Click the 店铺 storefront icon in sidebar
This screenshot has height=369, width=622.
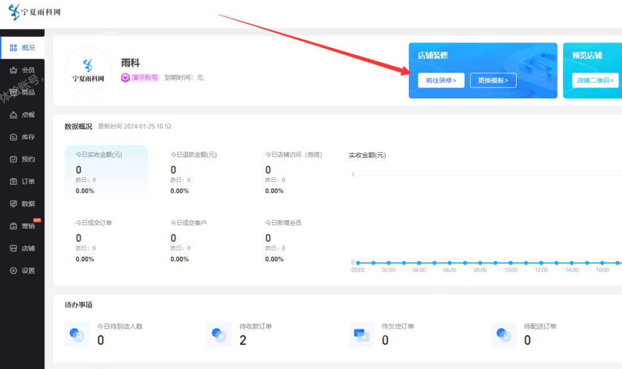coord(13,249)
